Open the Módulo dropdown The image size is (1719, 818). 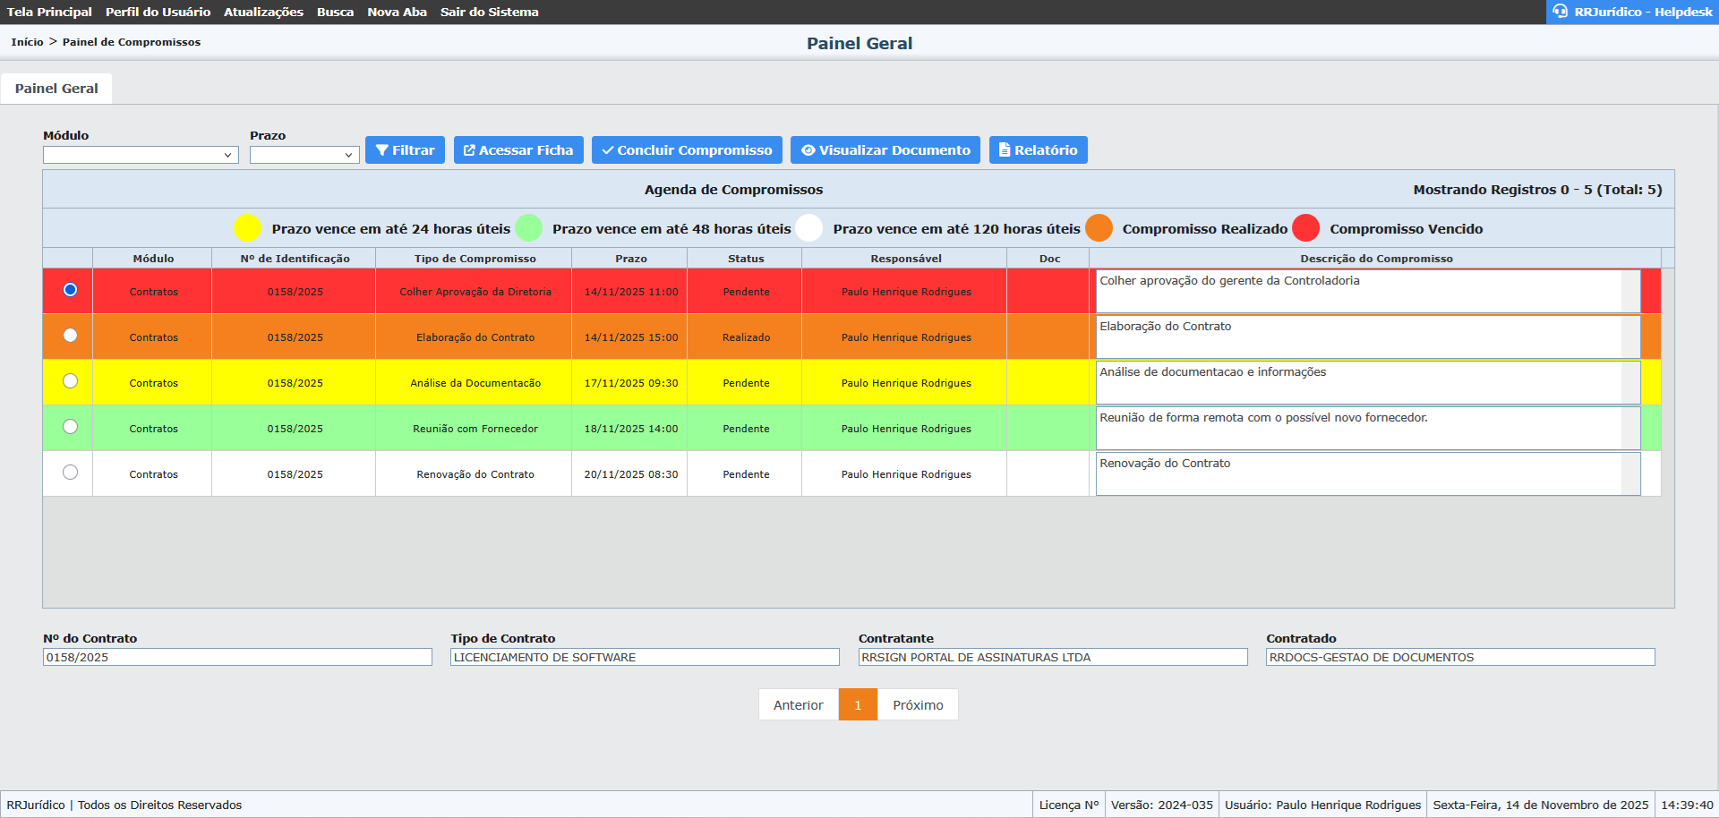coord(141,155)
